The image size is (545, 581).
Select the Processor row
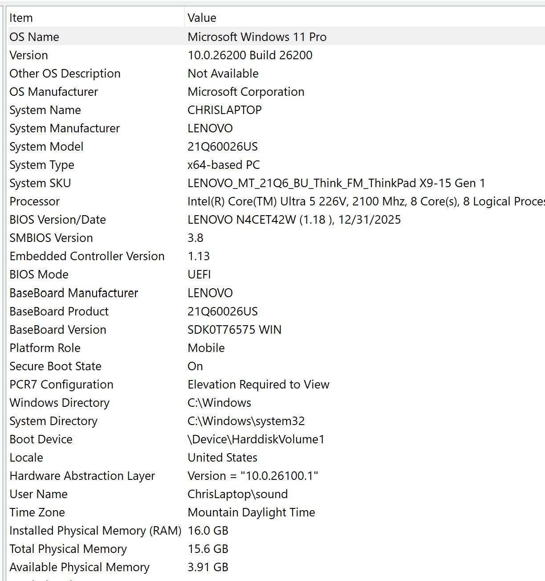coord(277,201)
